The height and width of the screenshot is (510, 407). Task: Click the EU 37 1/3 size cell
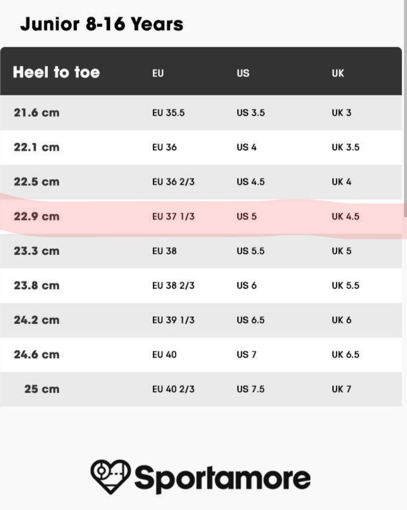tap(173, 217)
